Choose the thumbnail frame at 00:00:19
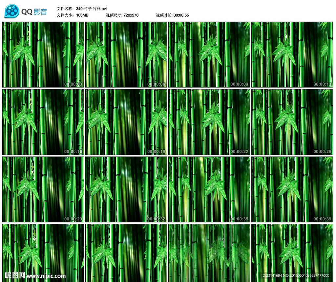Screen dimensions: 336x282 point(126,122)
